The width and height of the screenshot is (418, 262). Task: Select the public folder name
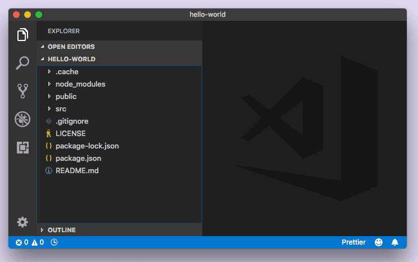66,97
